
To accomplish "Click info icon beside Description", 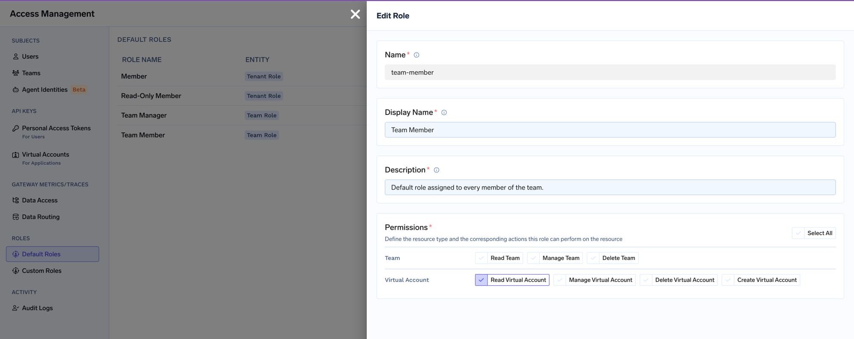I will (436, 170).
